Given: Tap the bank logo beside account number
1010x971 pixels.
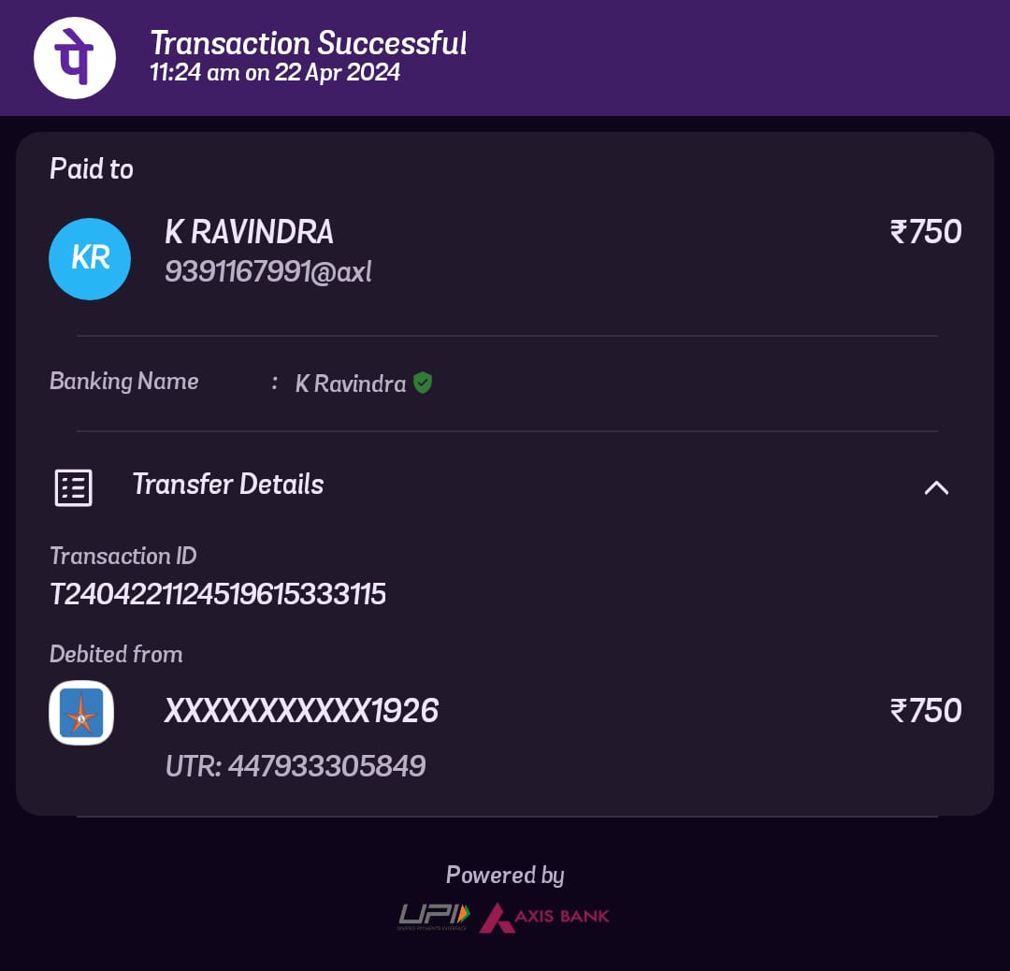Looking at the screenshot, I should point(81,713).
